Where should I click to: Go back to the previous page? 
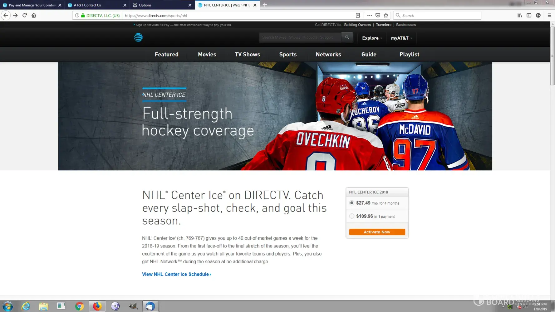coord(6,15)
